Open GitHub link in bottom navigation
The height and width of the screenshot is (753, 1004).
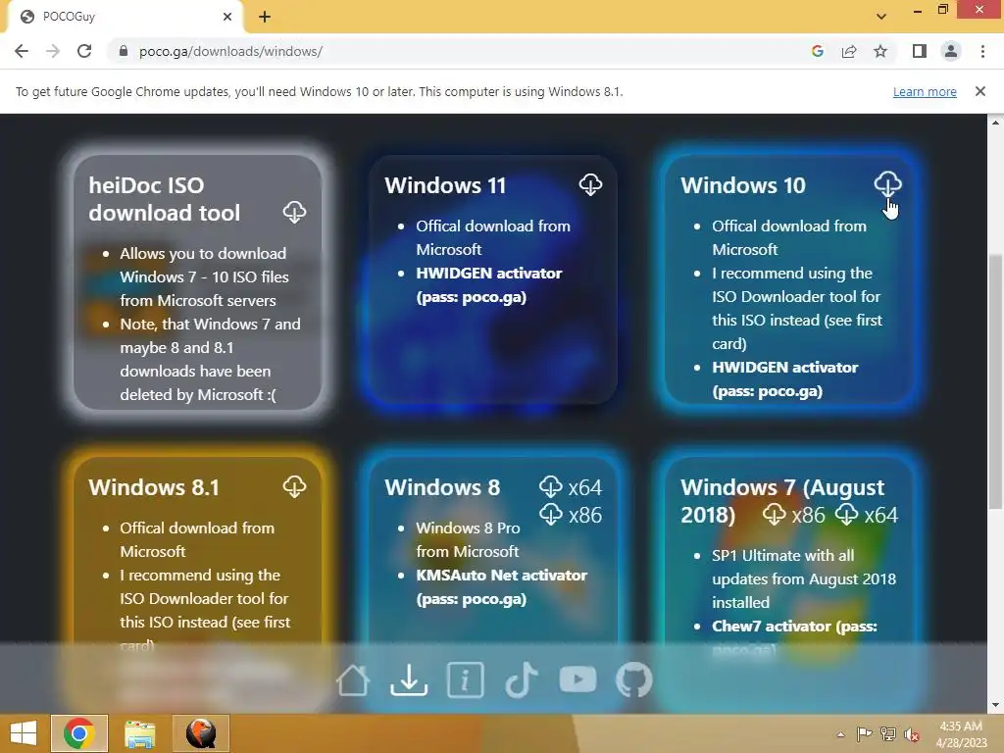(634, 680)
